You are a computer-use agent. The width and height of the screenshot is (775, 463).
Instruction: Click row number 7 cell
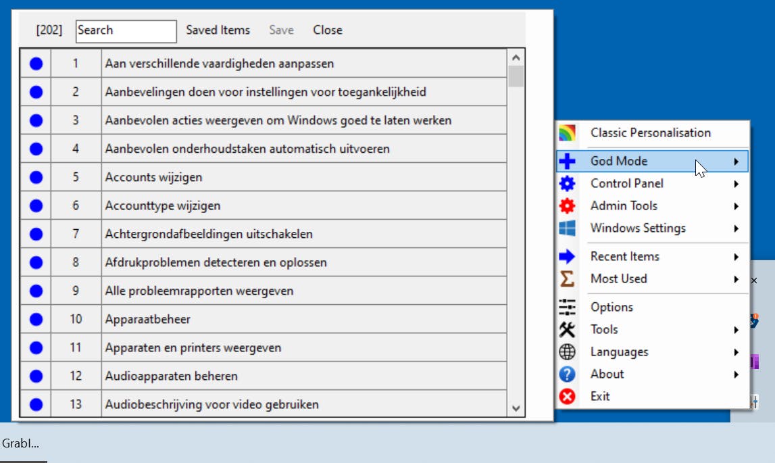tap(76, 234)
